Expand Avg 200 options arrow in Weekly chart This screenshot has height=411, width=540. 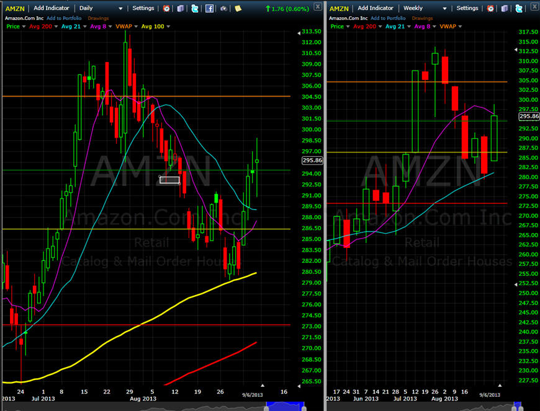coord(380,27)
